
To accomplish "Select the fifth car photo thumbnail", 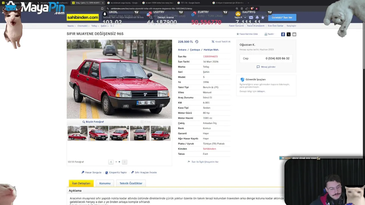I will (161, 133).
